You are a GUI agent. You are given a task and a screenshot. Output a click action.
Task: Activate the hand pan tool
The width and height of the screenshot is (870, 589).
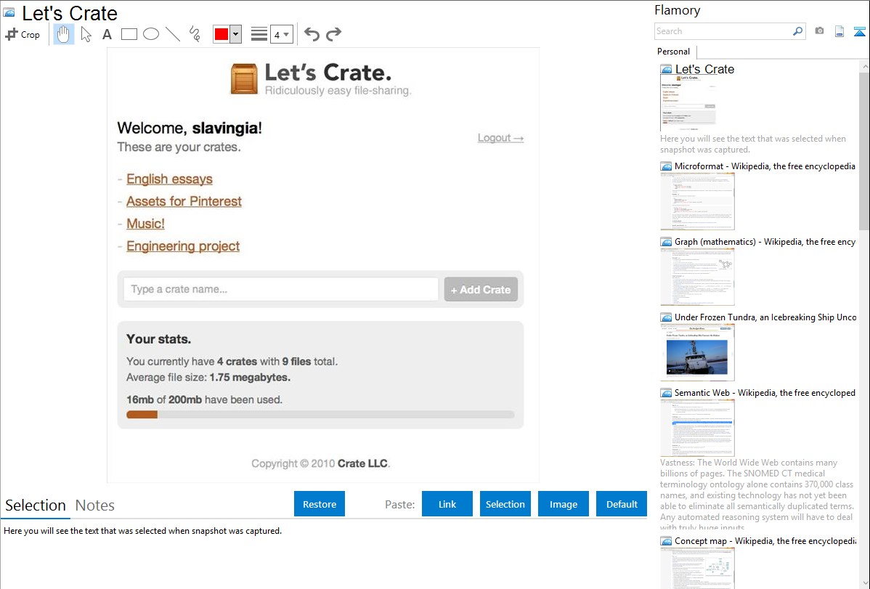64,34
